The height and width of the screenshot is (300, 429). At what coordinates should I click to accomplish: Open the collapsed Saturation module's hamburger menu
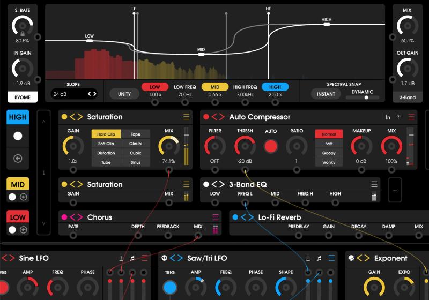click(186, 184)
